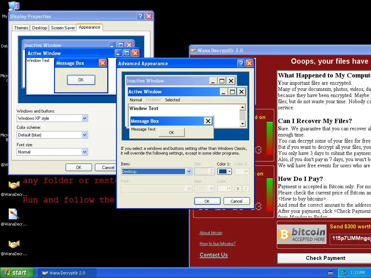Viewport: 371px width, 278px height.
Task: Click preview OK button in Display Properties
Action: coord(81,80)
